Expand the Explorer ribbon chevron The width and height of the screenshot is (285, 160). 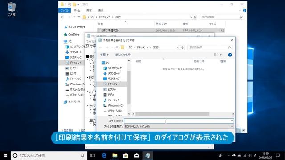(240, 11)
